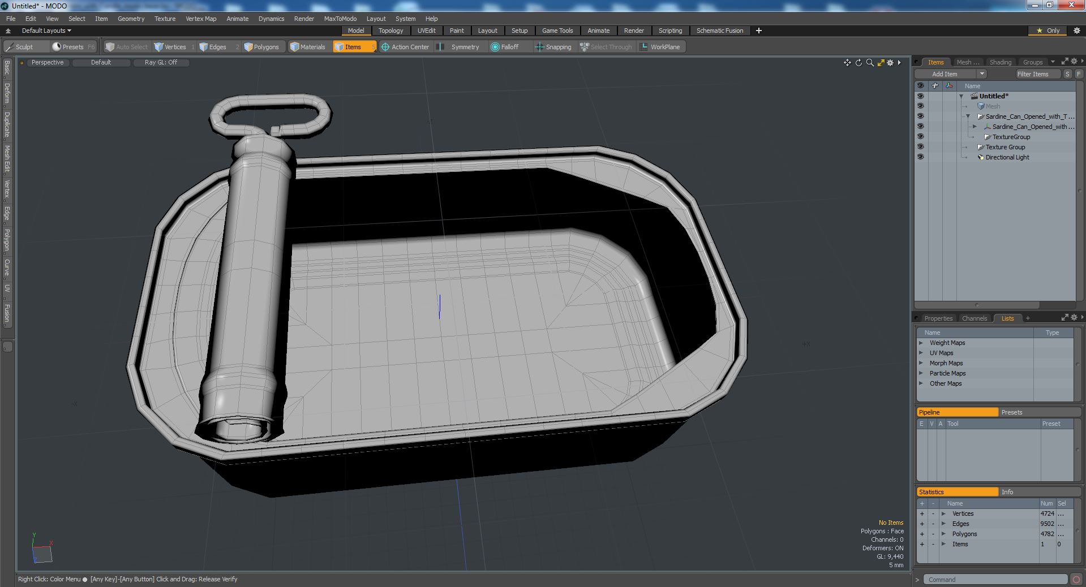Expand the child Sardine_Can_Opened_with locator
This screenshot has width=1086, height=587.
975,127
